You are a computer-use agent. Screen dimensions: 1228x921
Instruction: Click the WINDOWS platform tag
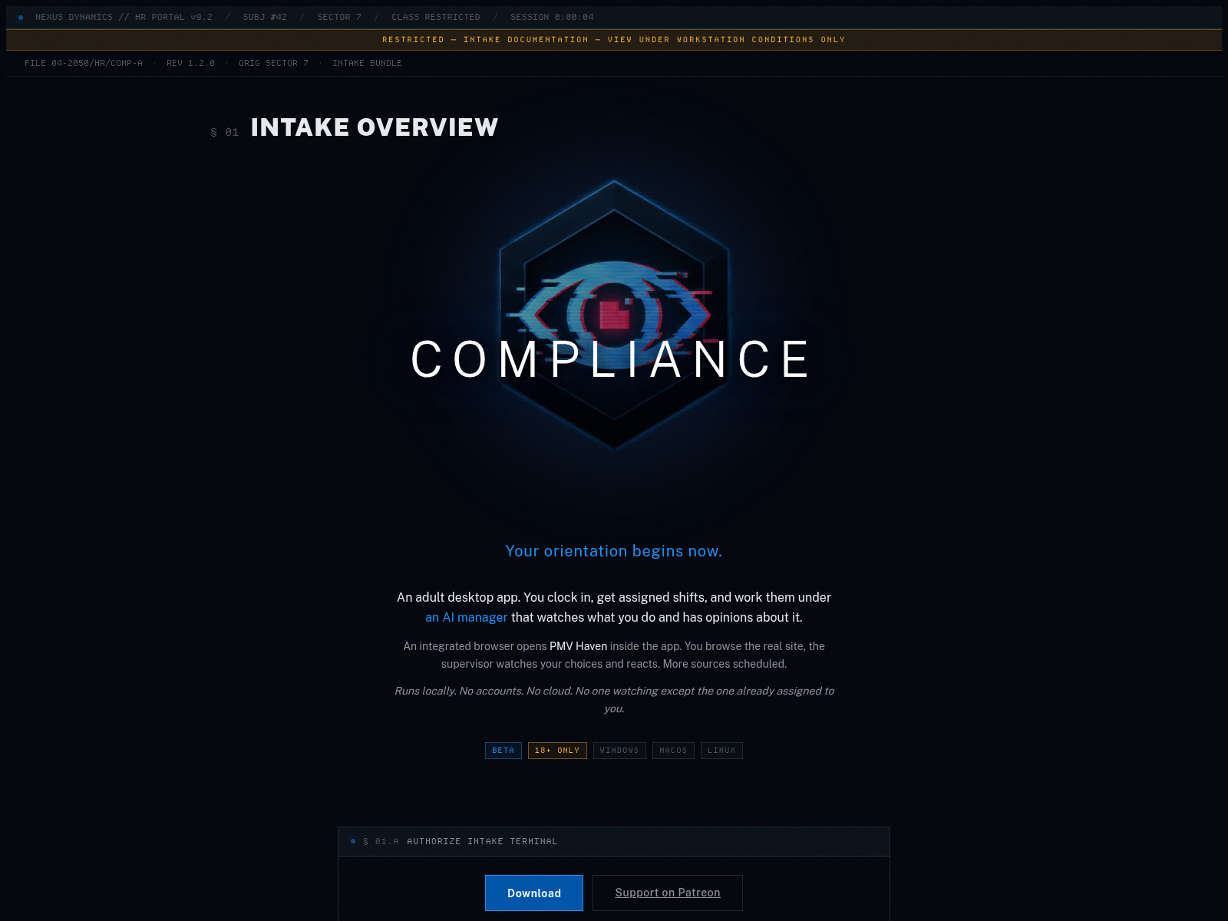(x=619, y=751)
